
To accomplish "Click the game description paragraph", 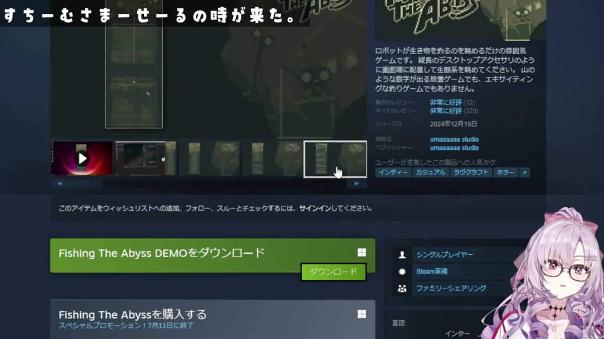I will click(x=455, y=69).
